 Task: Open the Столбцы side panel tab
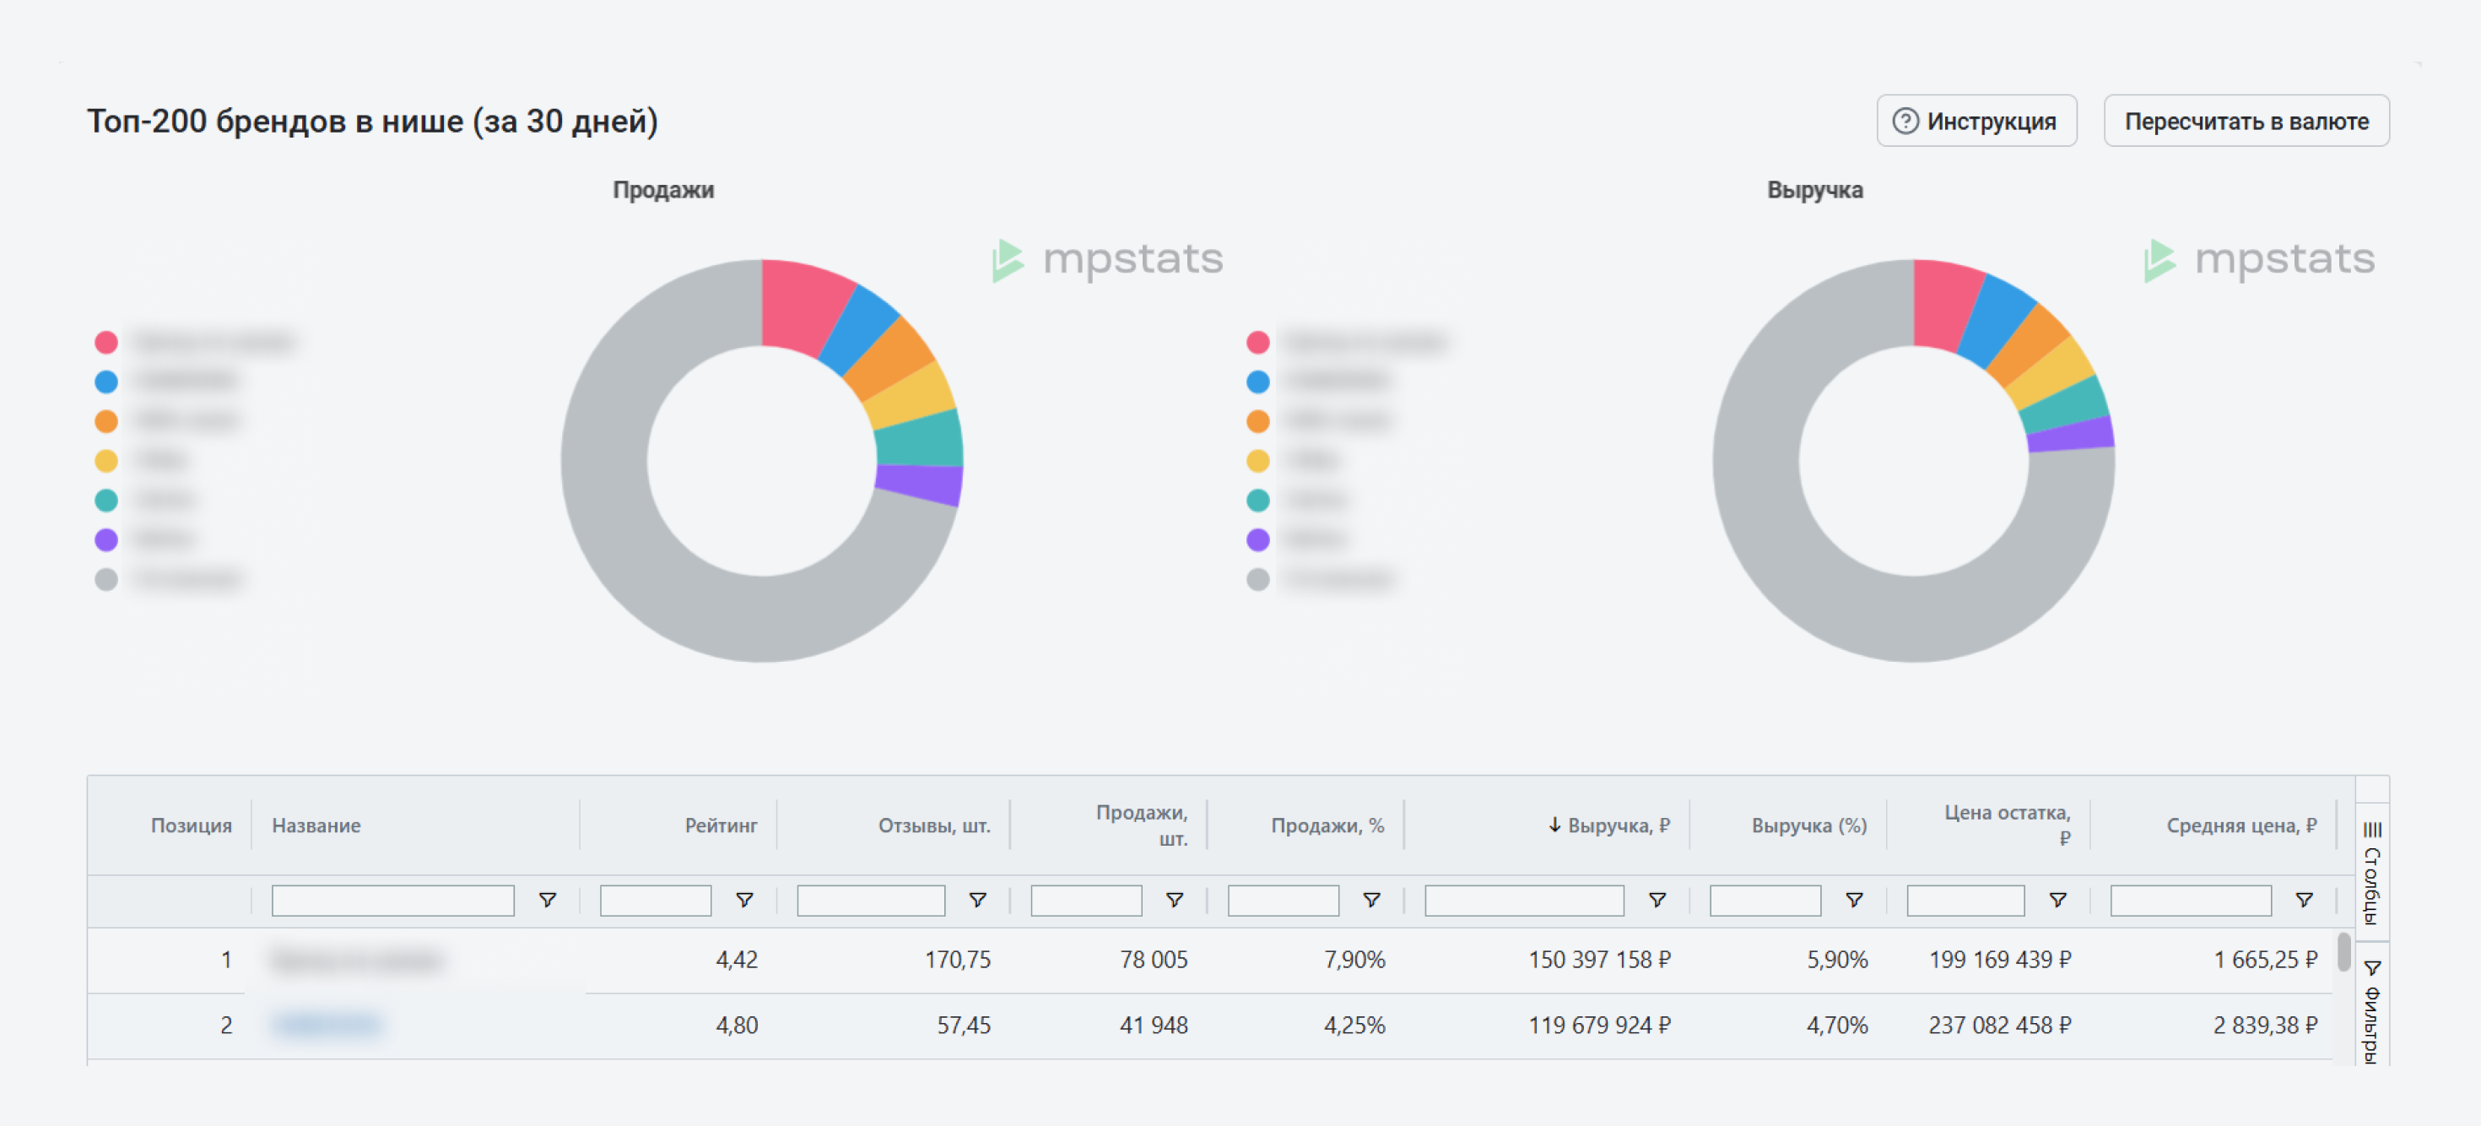2371,873
